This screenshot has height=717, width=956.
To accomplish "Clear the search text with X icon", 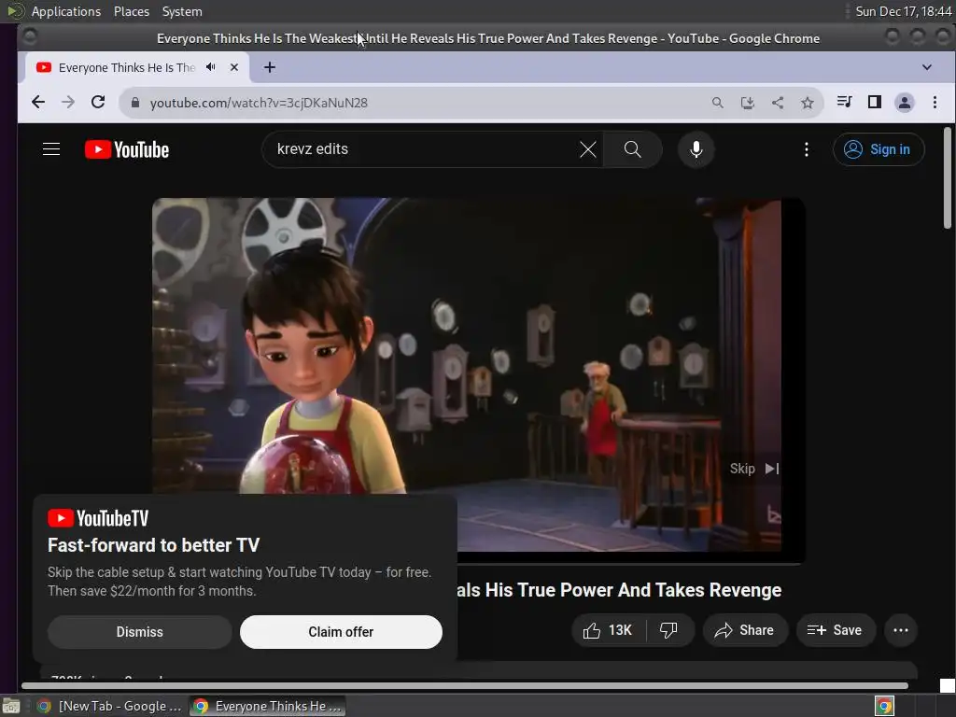I will 588,149.
